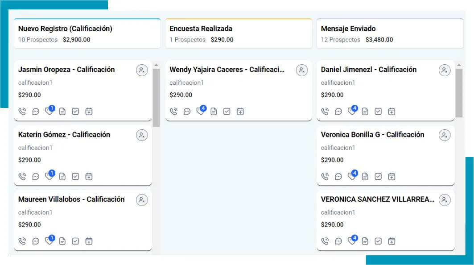This screenshot has width=474, height=265.
Task: Click calendar add icon on Jasmin Oropeza card
Action: click(89, 112)
